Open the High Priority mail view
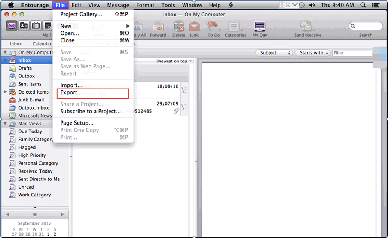The height and width of the screenshot is (238, 388). [32, 155]
